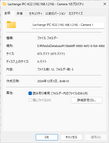Open 詳細設定(D)... advanced attributes
The height and width of the screenshot is (143, 109).
point(86,100)
